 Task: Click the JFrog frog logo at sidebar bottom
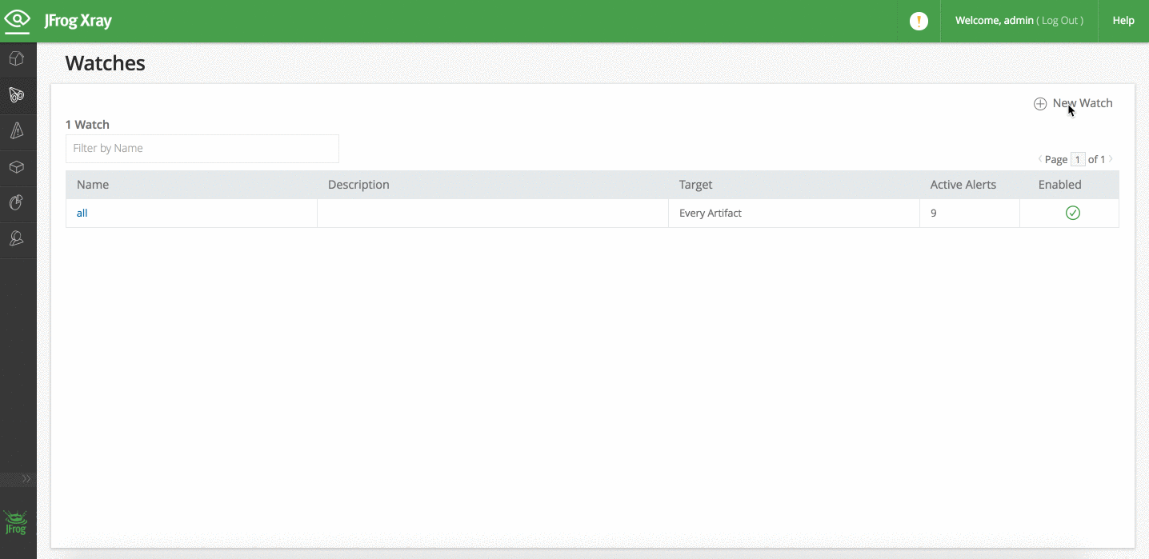[16, 521]
